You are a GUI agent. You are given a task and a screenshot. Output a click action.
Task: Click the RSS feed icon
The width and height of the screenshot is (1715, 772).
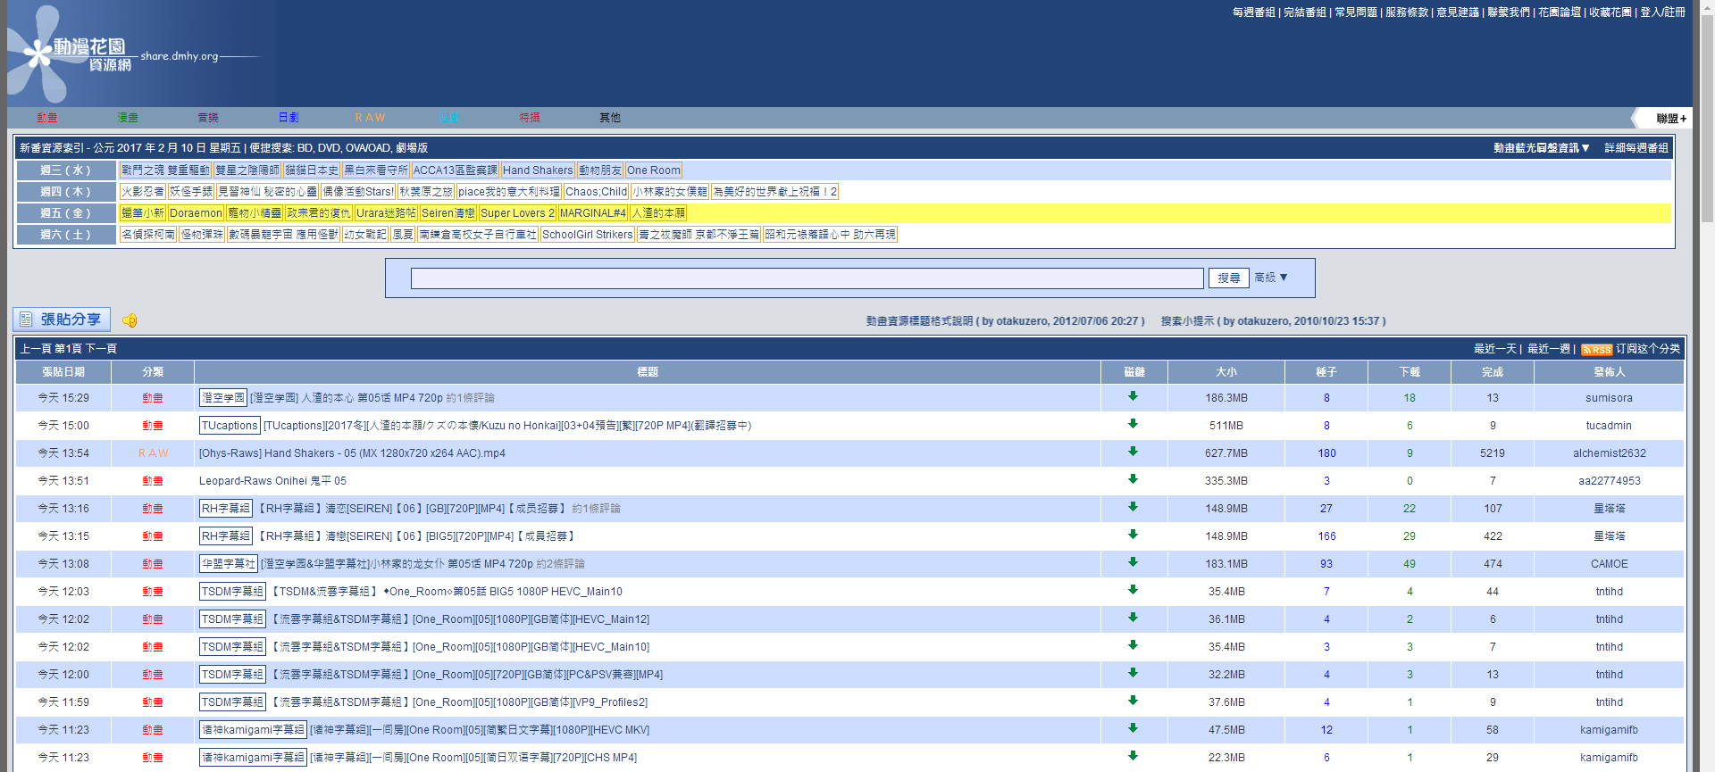point(1596,350)
